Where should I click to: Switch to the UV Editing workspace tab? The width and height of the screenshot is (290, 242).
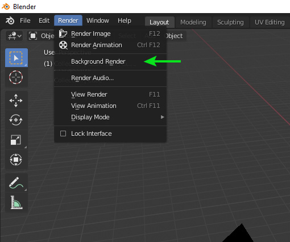click(270, 22)
